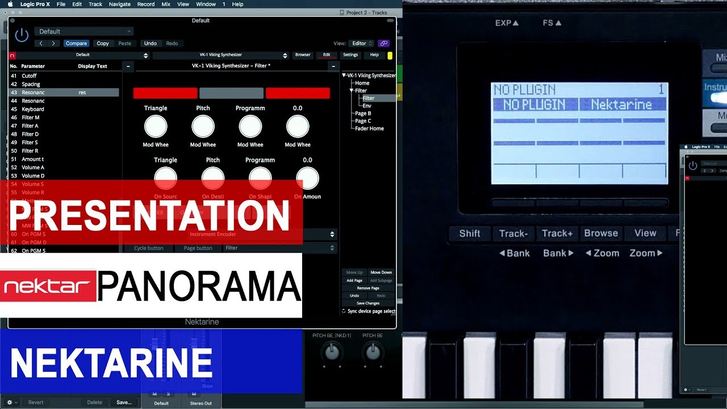Click the Remove Page button

pos(368,288)
